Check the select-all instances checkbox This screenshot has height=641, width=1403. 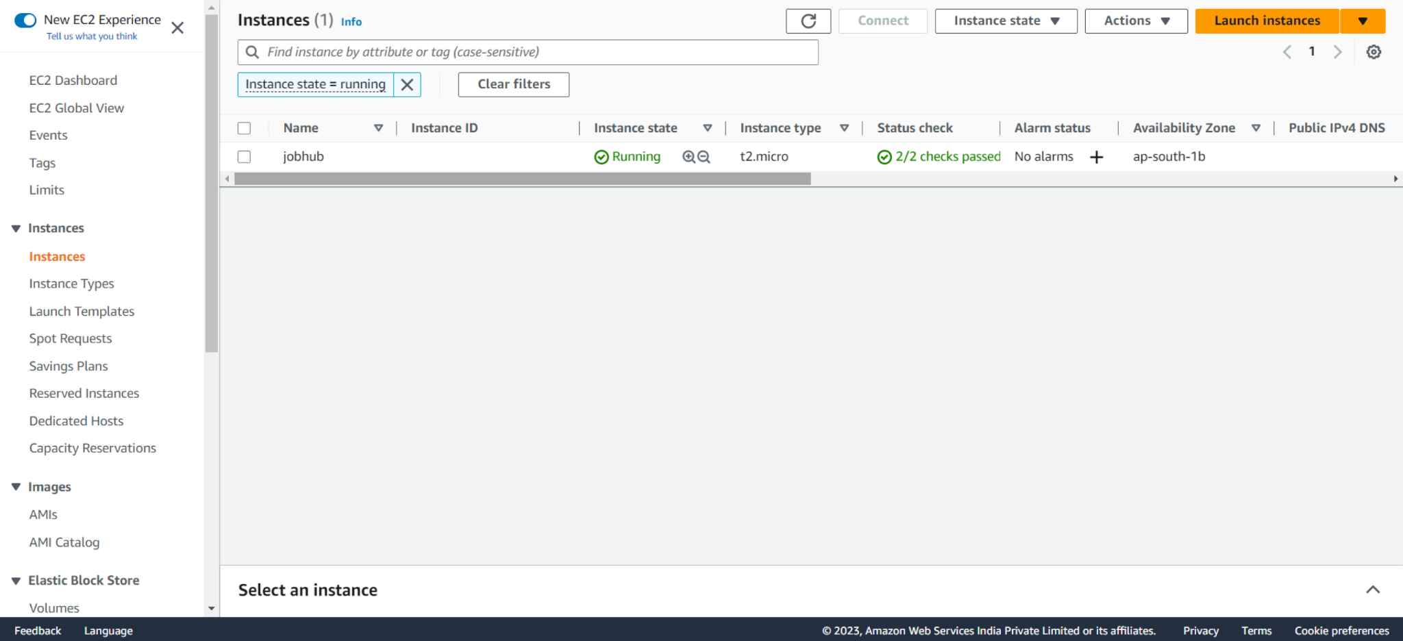coord(244,128)
